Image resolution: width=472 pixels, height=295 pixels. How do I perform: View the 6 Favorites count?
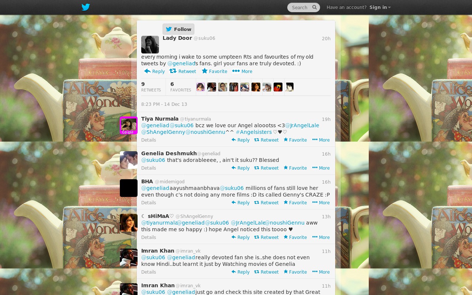181,87
